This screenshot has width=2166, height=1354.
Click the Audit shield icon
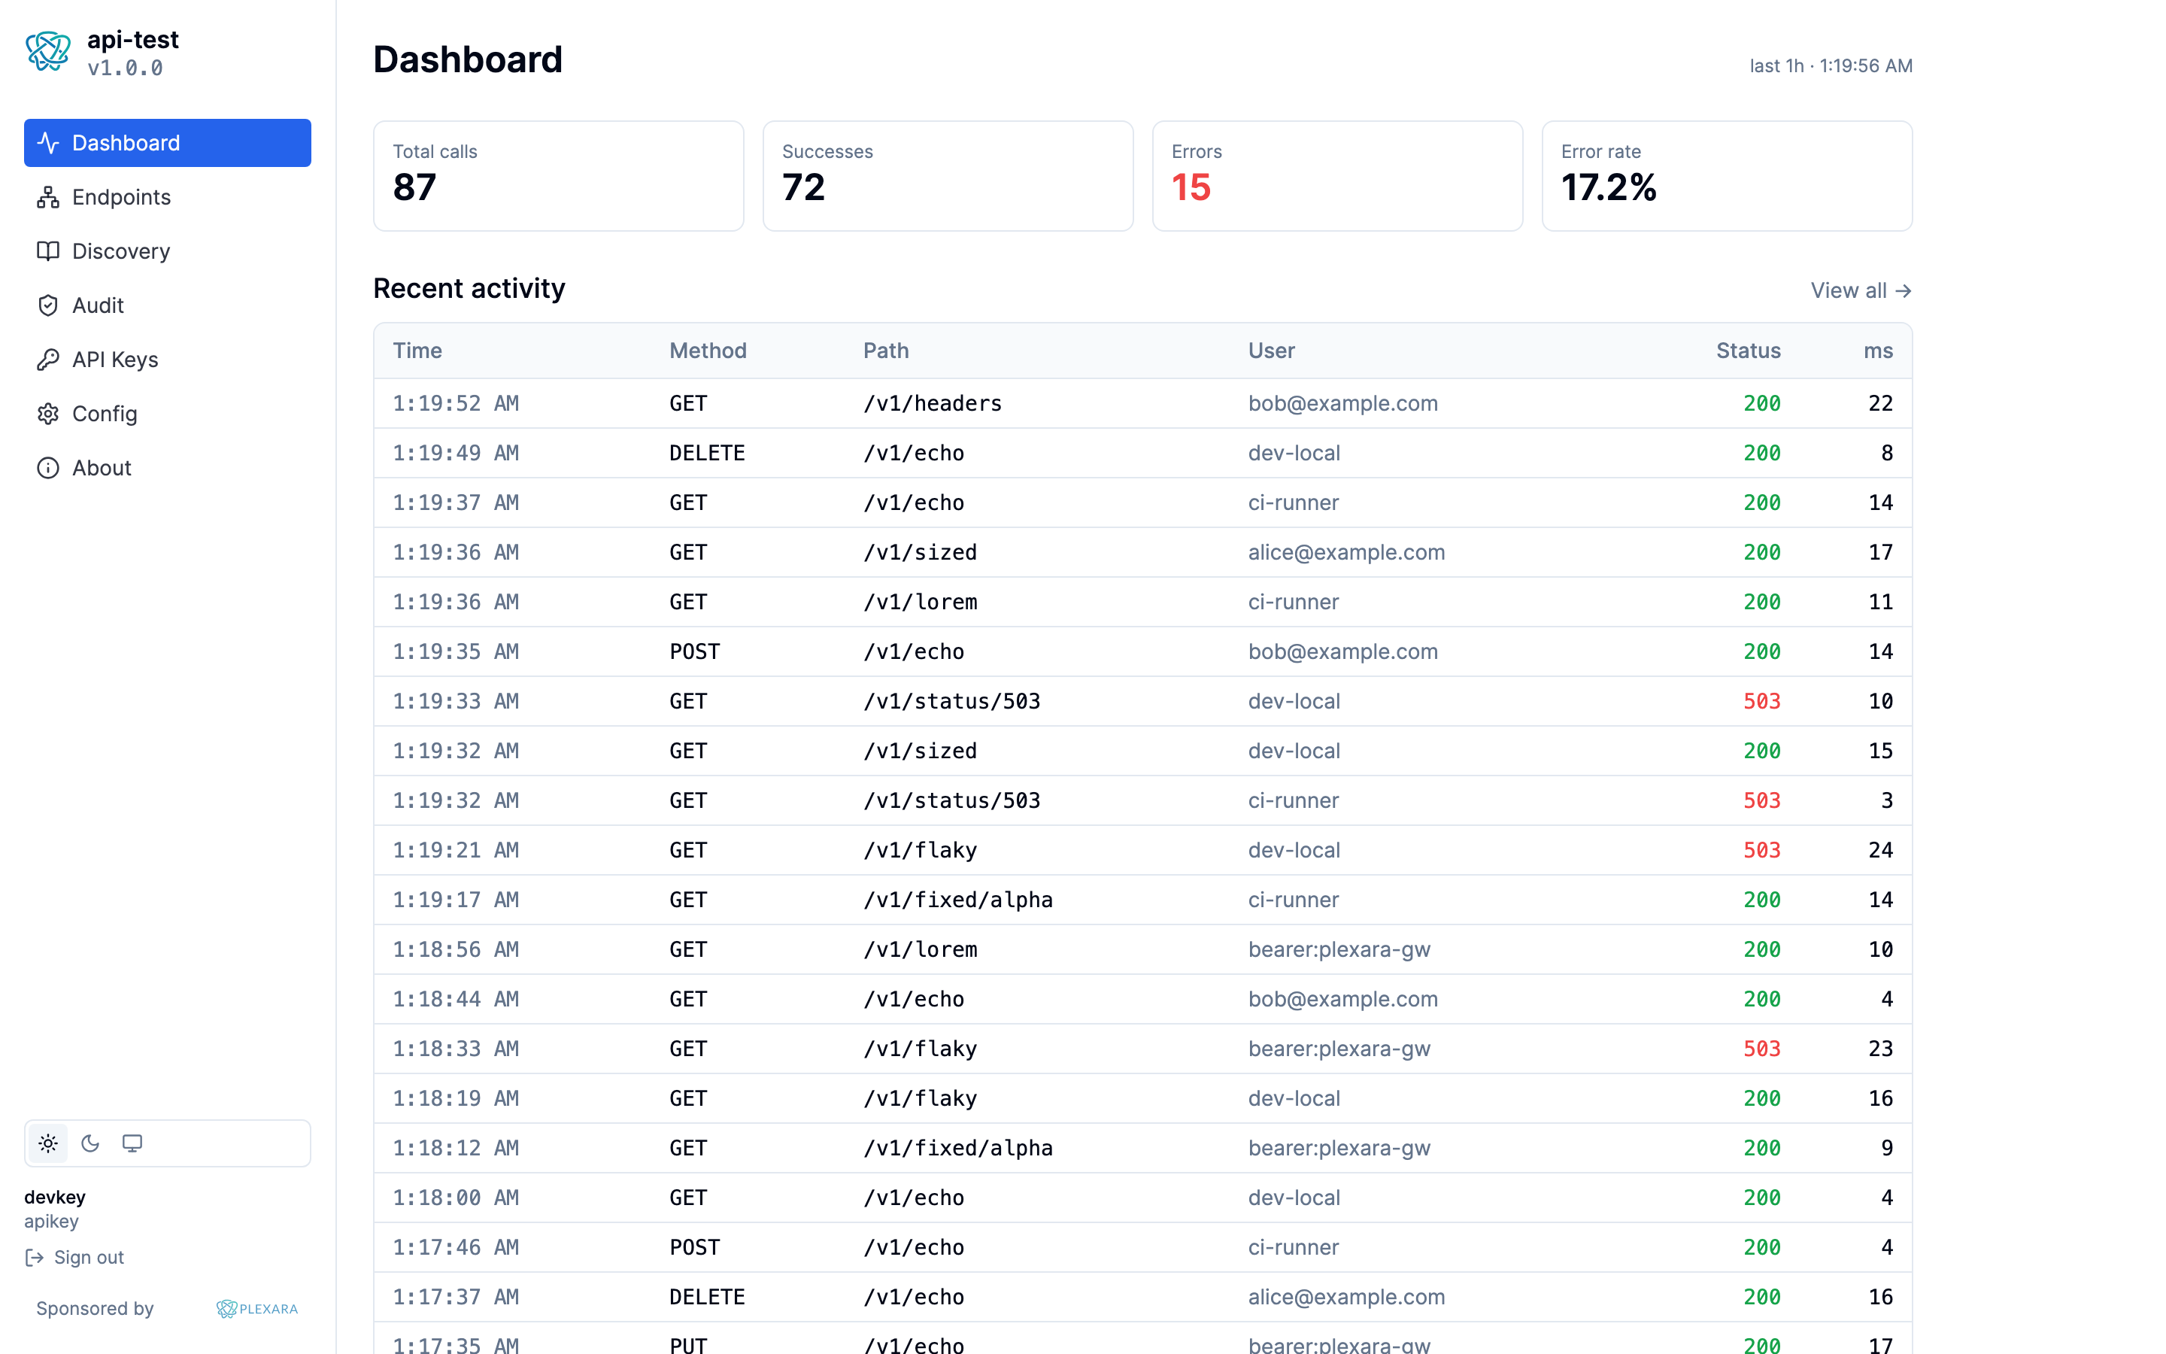pos(48,305)
